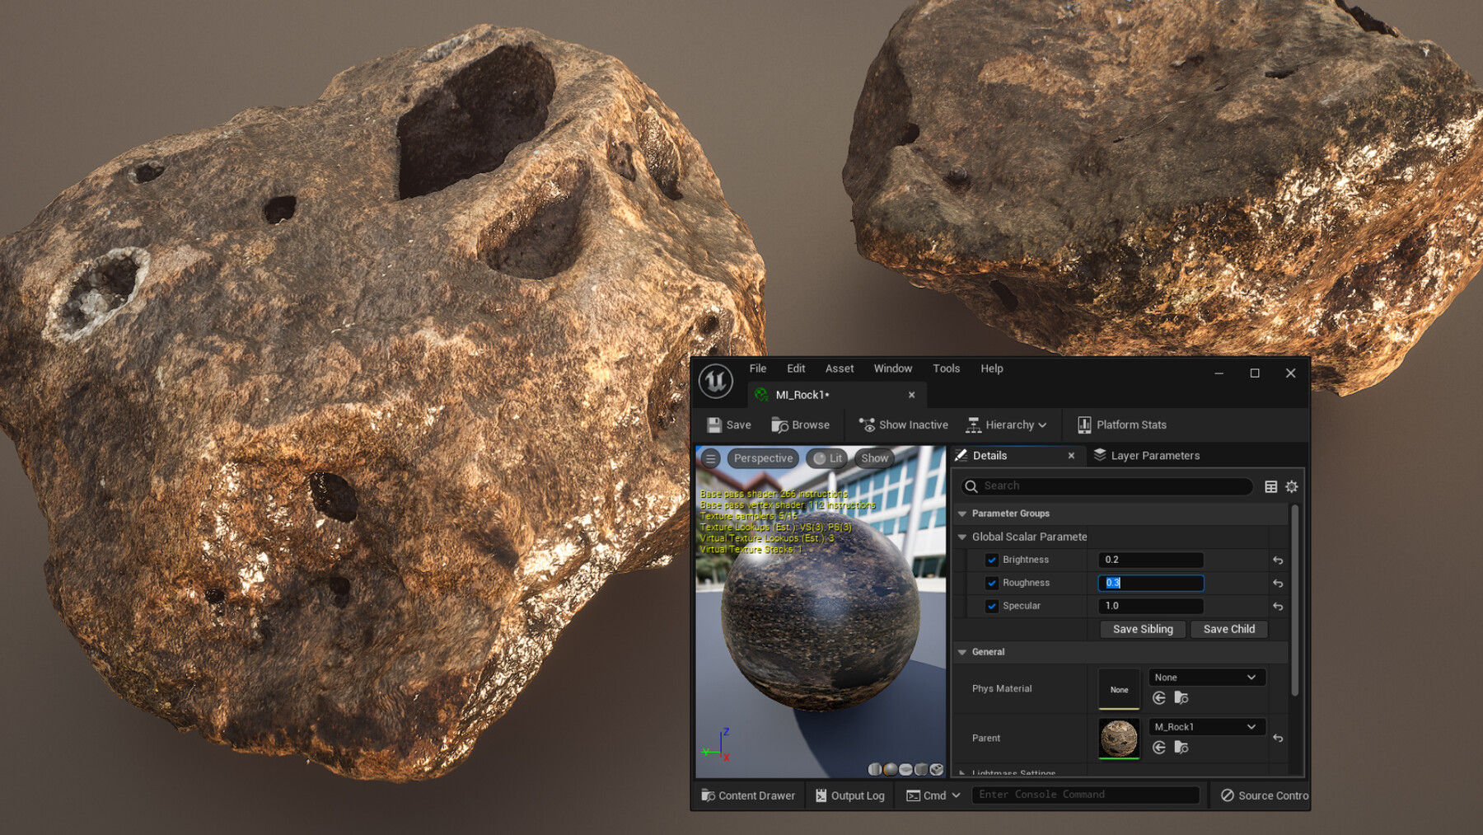The height and width of the screenshot is (835, 1483).
Task: Switch preview mesh to the cube shape
Action: [920, 769]
